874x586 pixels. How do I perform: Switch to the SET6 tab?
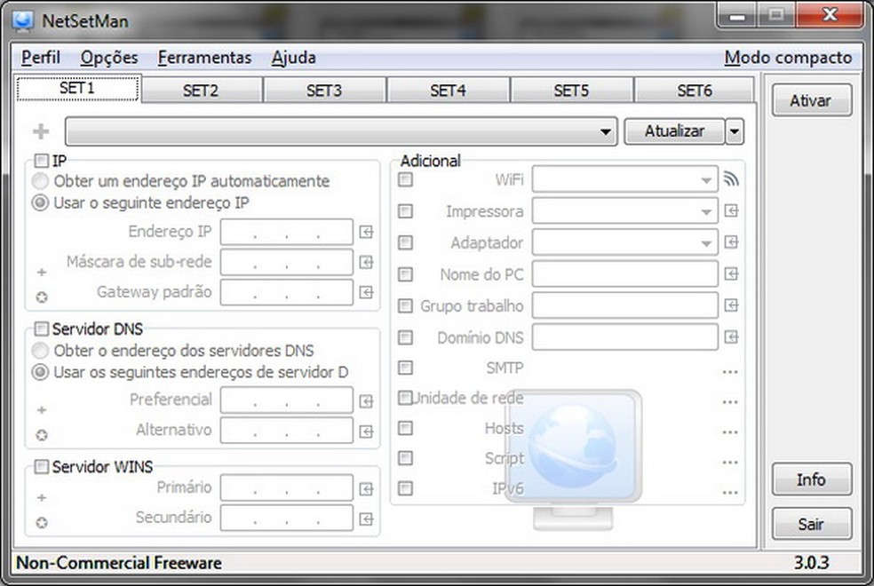(x=695, y=91)
